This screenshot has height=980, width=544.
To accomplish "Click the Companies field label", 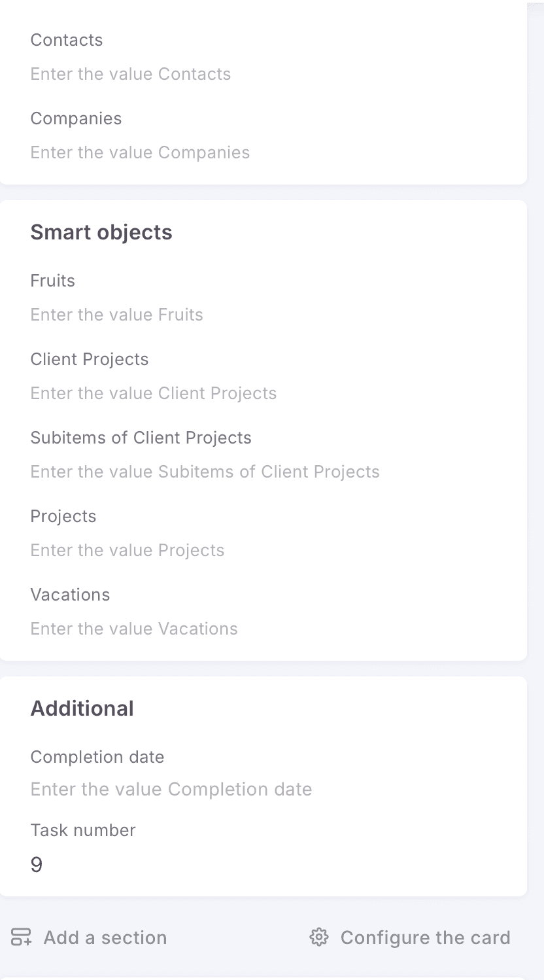I will click(76, 118).
